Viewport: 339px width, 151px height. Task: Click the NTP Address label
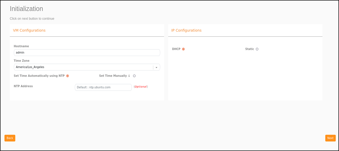point(23,86)
